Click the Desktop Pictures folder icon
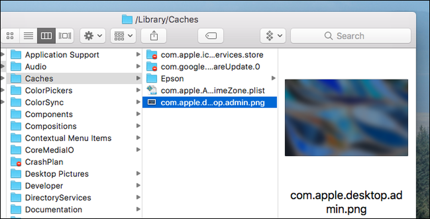 point(16,174)
